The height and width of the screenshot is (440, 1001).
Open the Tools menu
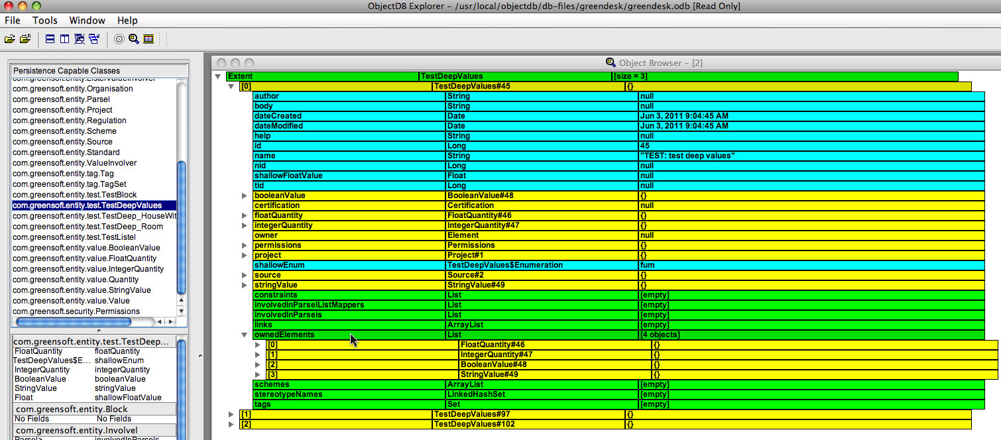(x=45, y=21)
